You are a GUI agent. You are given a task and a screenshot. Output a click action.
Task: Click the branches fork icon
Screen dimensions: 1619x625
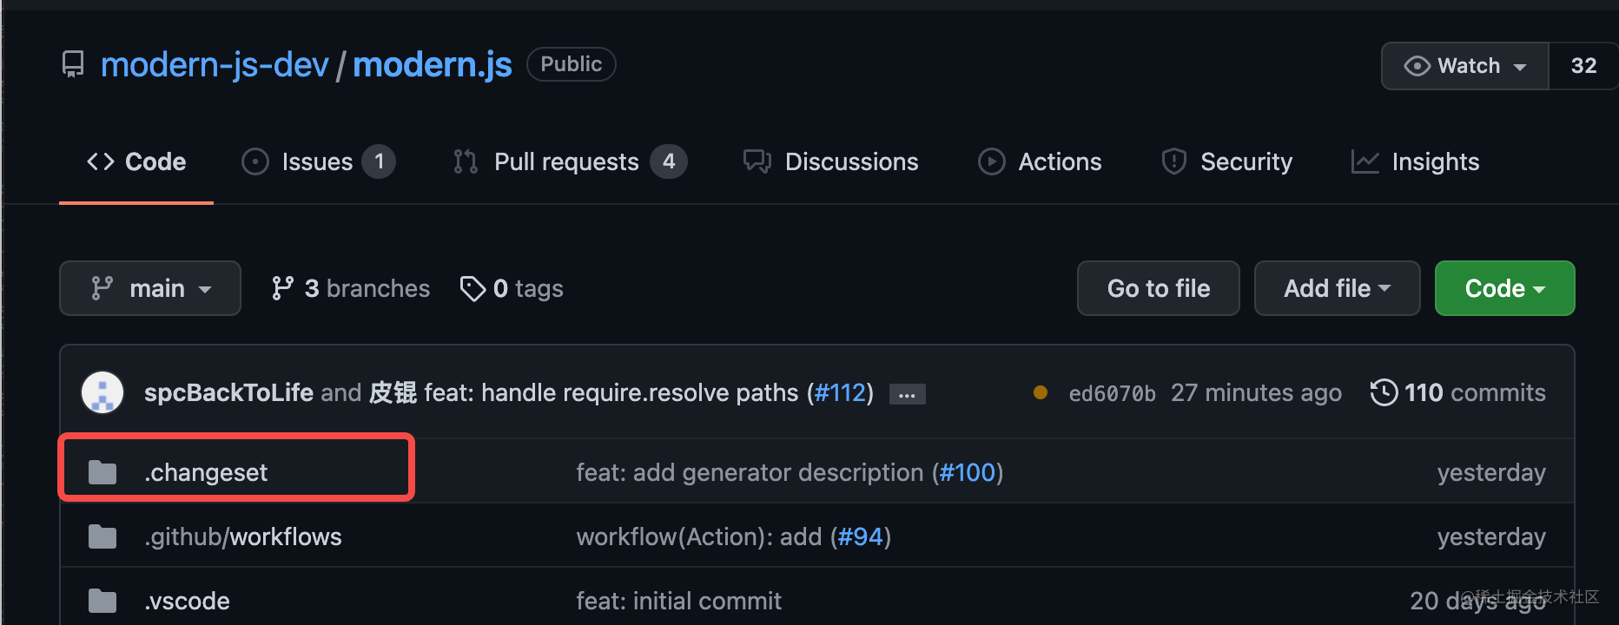click(x=282, y=288)
